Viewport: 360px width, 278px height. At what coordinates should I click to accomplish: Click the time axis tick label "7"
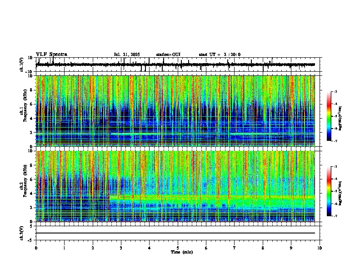pos(235,248)
